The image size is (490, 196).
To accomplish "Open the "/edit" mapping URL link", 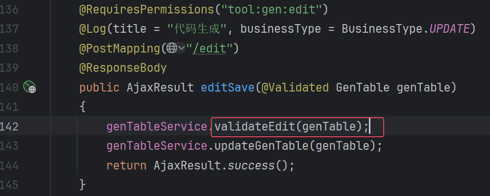I will point(209,48).
